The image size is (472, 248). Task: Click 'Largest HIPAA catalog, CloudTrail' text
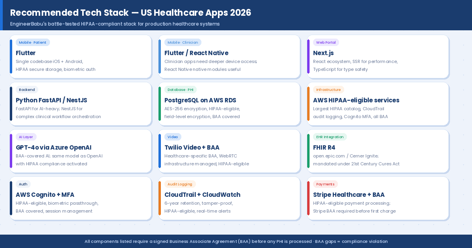348,109
